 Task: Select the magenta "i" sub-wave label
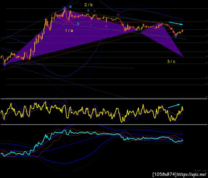(x=90, y=25)
